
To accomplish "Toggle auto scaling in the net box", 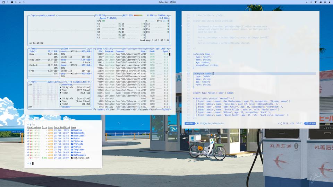I will pos(57,82).
